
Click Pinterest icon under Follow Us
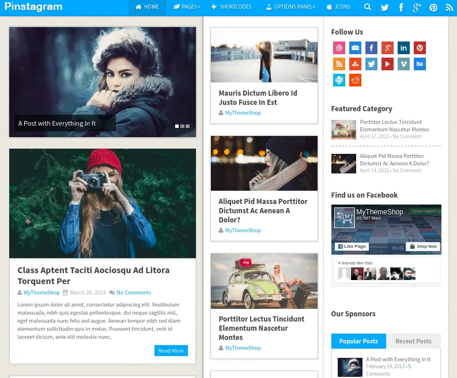(x=420, y=48)
